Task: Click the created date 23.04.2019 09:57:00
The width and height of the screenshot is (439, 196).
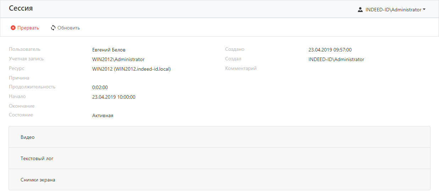Action: tap(330, 50)
